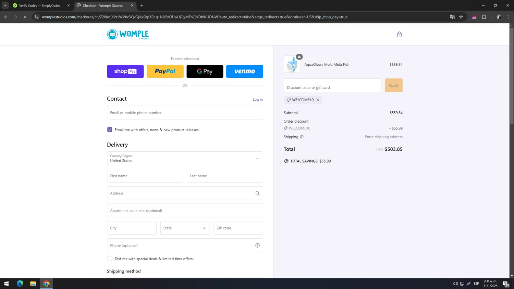This screenshot has width=514, height=289.
Task: Open the Chrome three-dot menu
Action: [x=508, y=17]
